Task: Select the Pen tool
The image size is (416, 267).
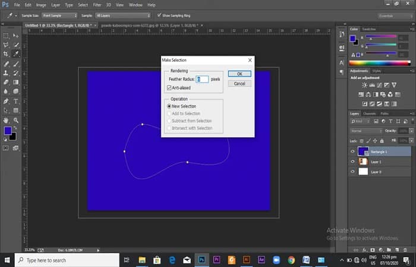Action: [6, 101]
